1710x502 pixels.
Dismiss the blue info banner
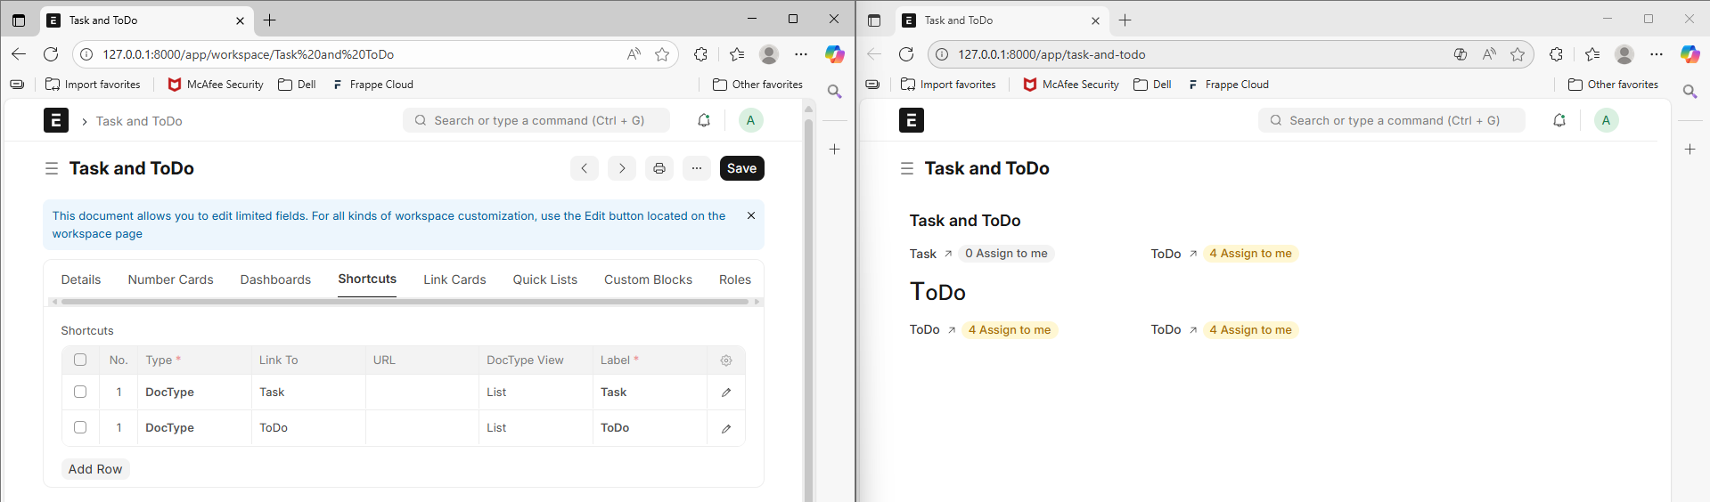[751, 215]
